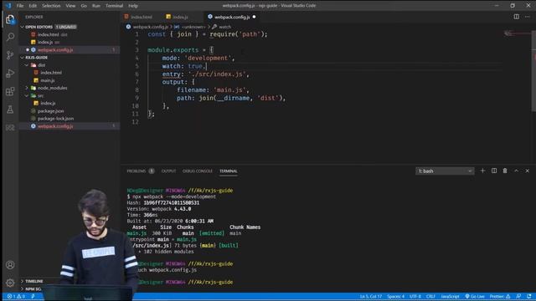
Task: Switch to the index.js editor tab
Action: [x=180, y=17]
